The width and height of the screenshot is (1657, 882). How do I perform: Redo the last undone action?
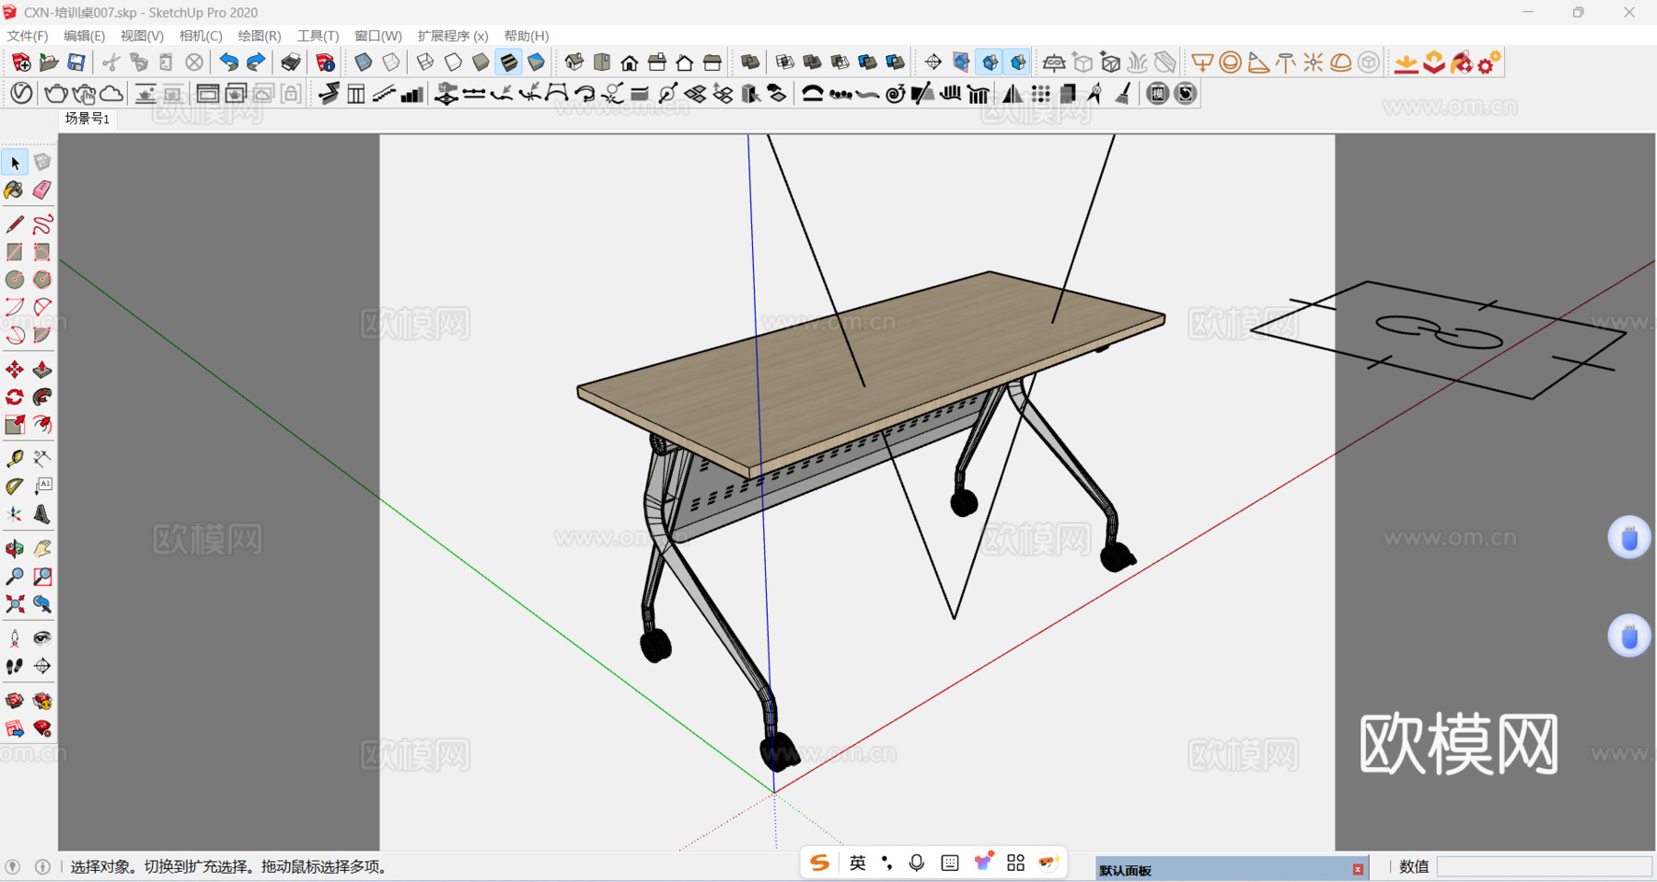[256, 63]
